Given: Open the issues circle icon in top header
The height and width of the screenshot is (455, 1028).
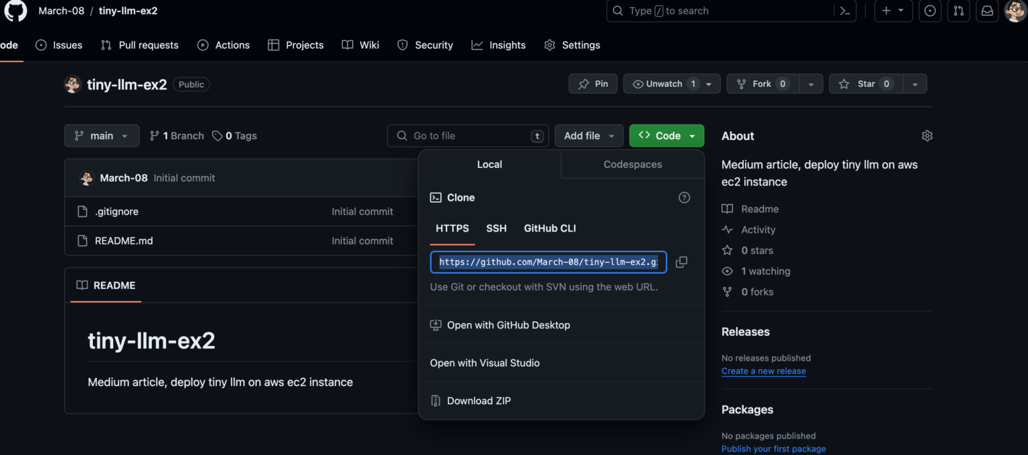Looking at the screenshot, I should pyautogui.click(x=930, y=11).
